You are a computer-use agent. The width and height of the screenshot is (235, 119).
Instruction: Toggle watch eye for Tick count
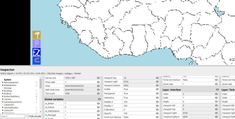[x=98, y=93]
